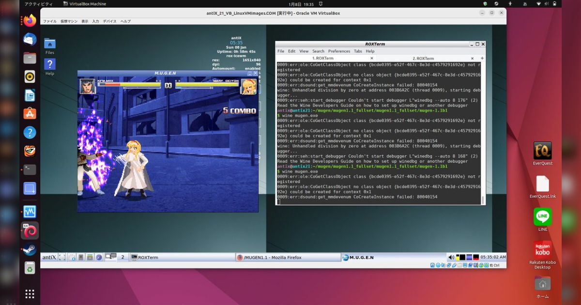This screenshot has height=305, width=581.
Task: Click the globe browser icon in antiX taskbar
Action: [99, 257]
